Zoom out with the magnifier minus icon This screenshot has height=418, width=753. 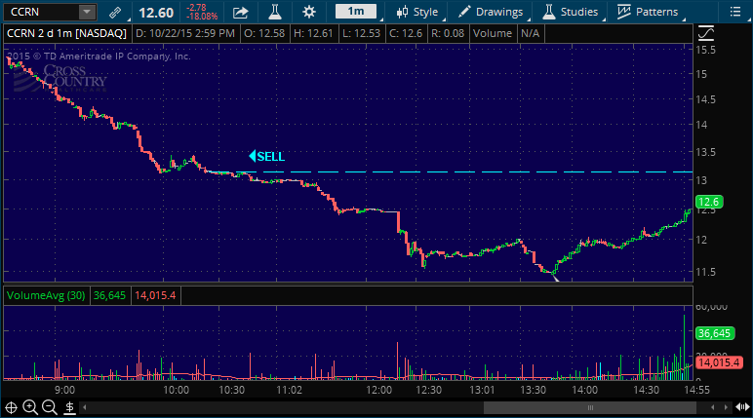coord(49,406)
